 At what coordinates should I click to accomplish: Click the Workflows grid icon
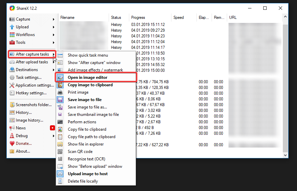(12, 35)
